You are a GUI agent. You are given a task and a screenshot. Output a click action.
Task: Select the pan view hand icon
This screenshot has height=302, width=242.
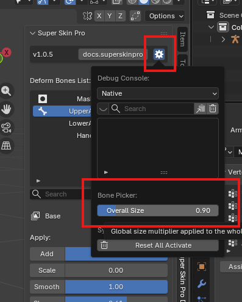[6, 109]
